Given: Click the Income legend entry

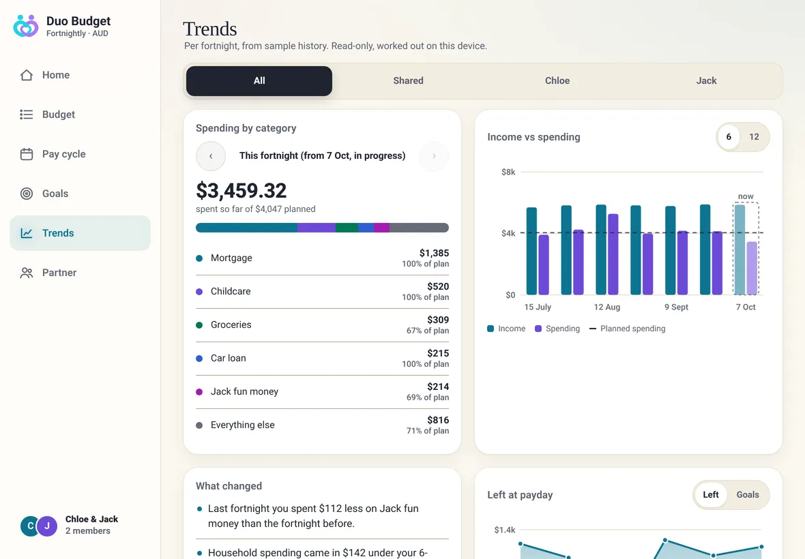Looking at the screenshot, I should coord(506,329).
